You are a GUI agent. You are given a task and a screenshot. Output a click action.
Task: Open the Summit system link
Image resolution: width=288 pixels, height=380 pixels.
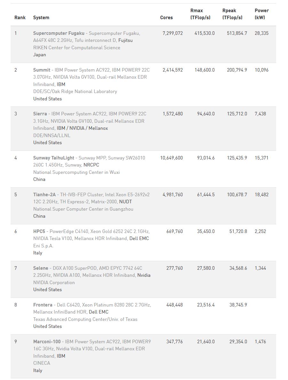[x=42, y=70]
